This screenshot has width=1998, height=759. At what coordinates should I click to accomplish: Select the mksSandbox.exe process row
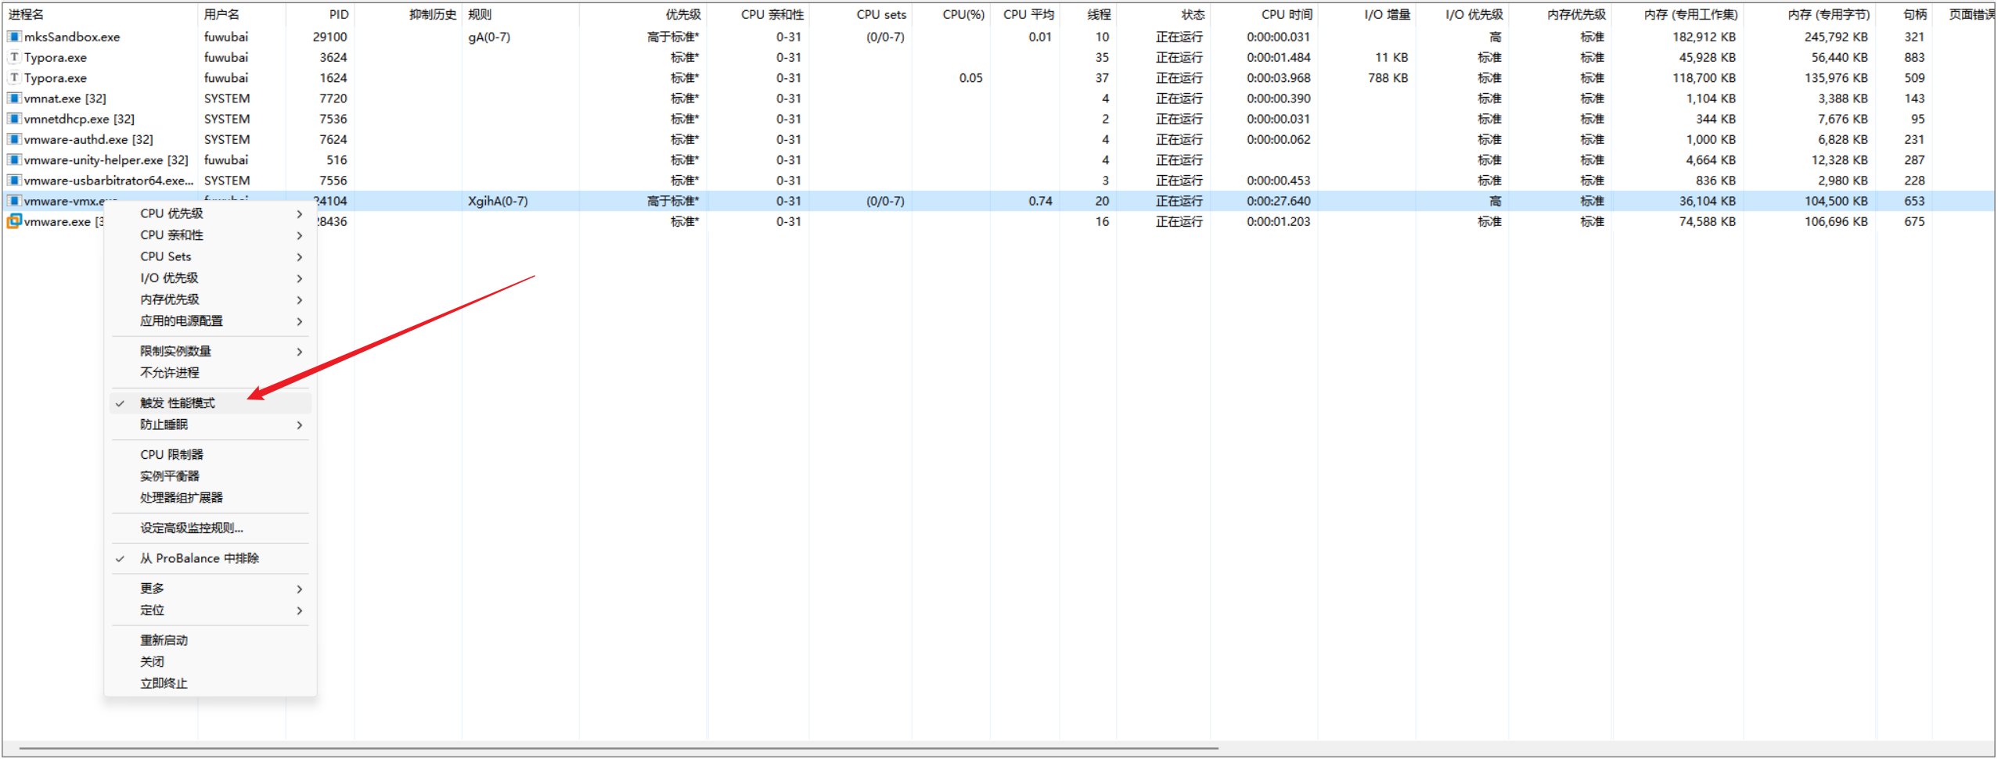[x=999, y=37]
